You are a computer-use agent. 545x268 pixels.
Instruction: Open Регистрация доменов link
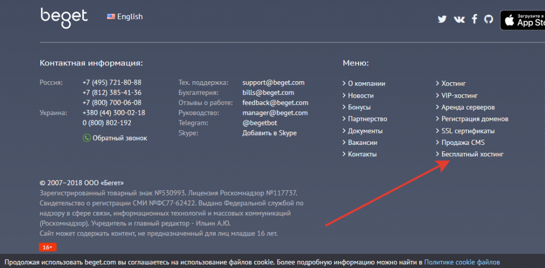click(x=475, y=119)
